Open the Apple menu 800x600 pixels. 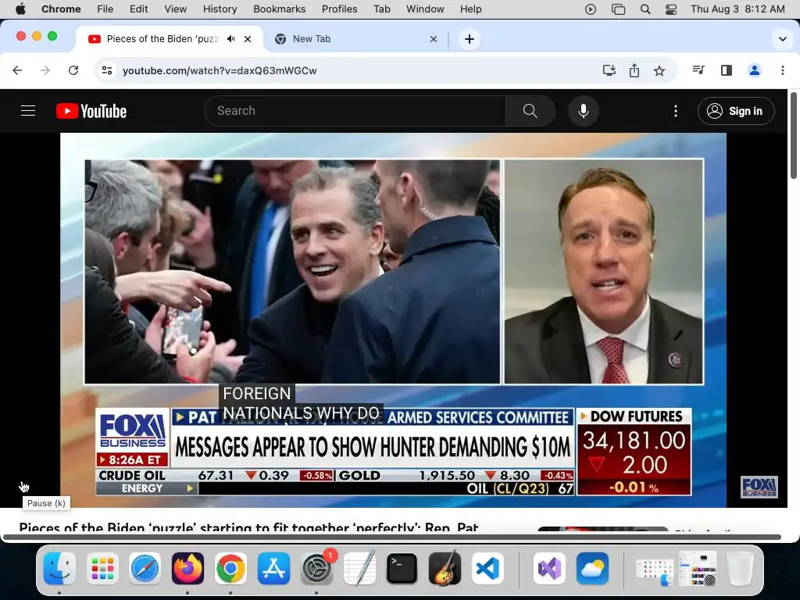tap(20, 9)
